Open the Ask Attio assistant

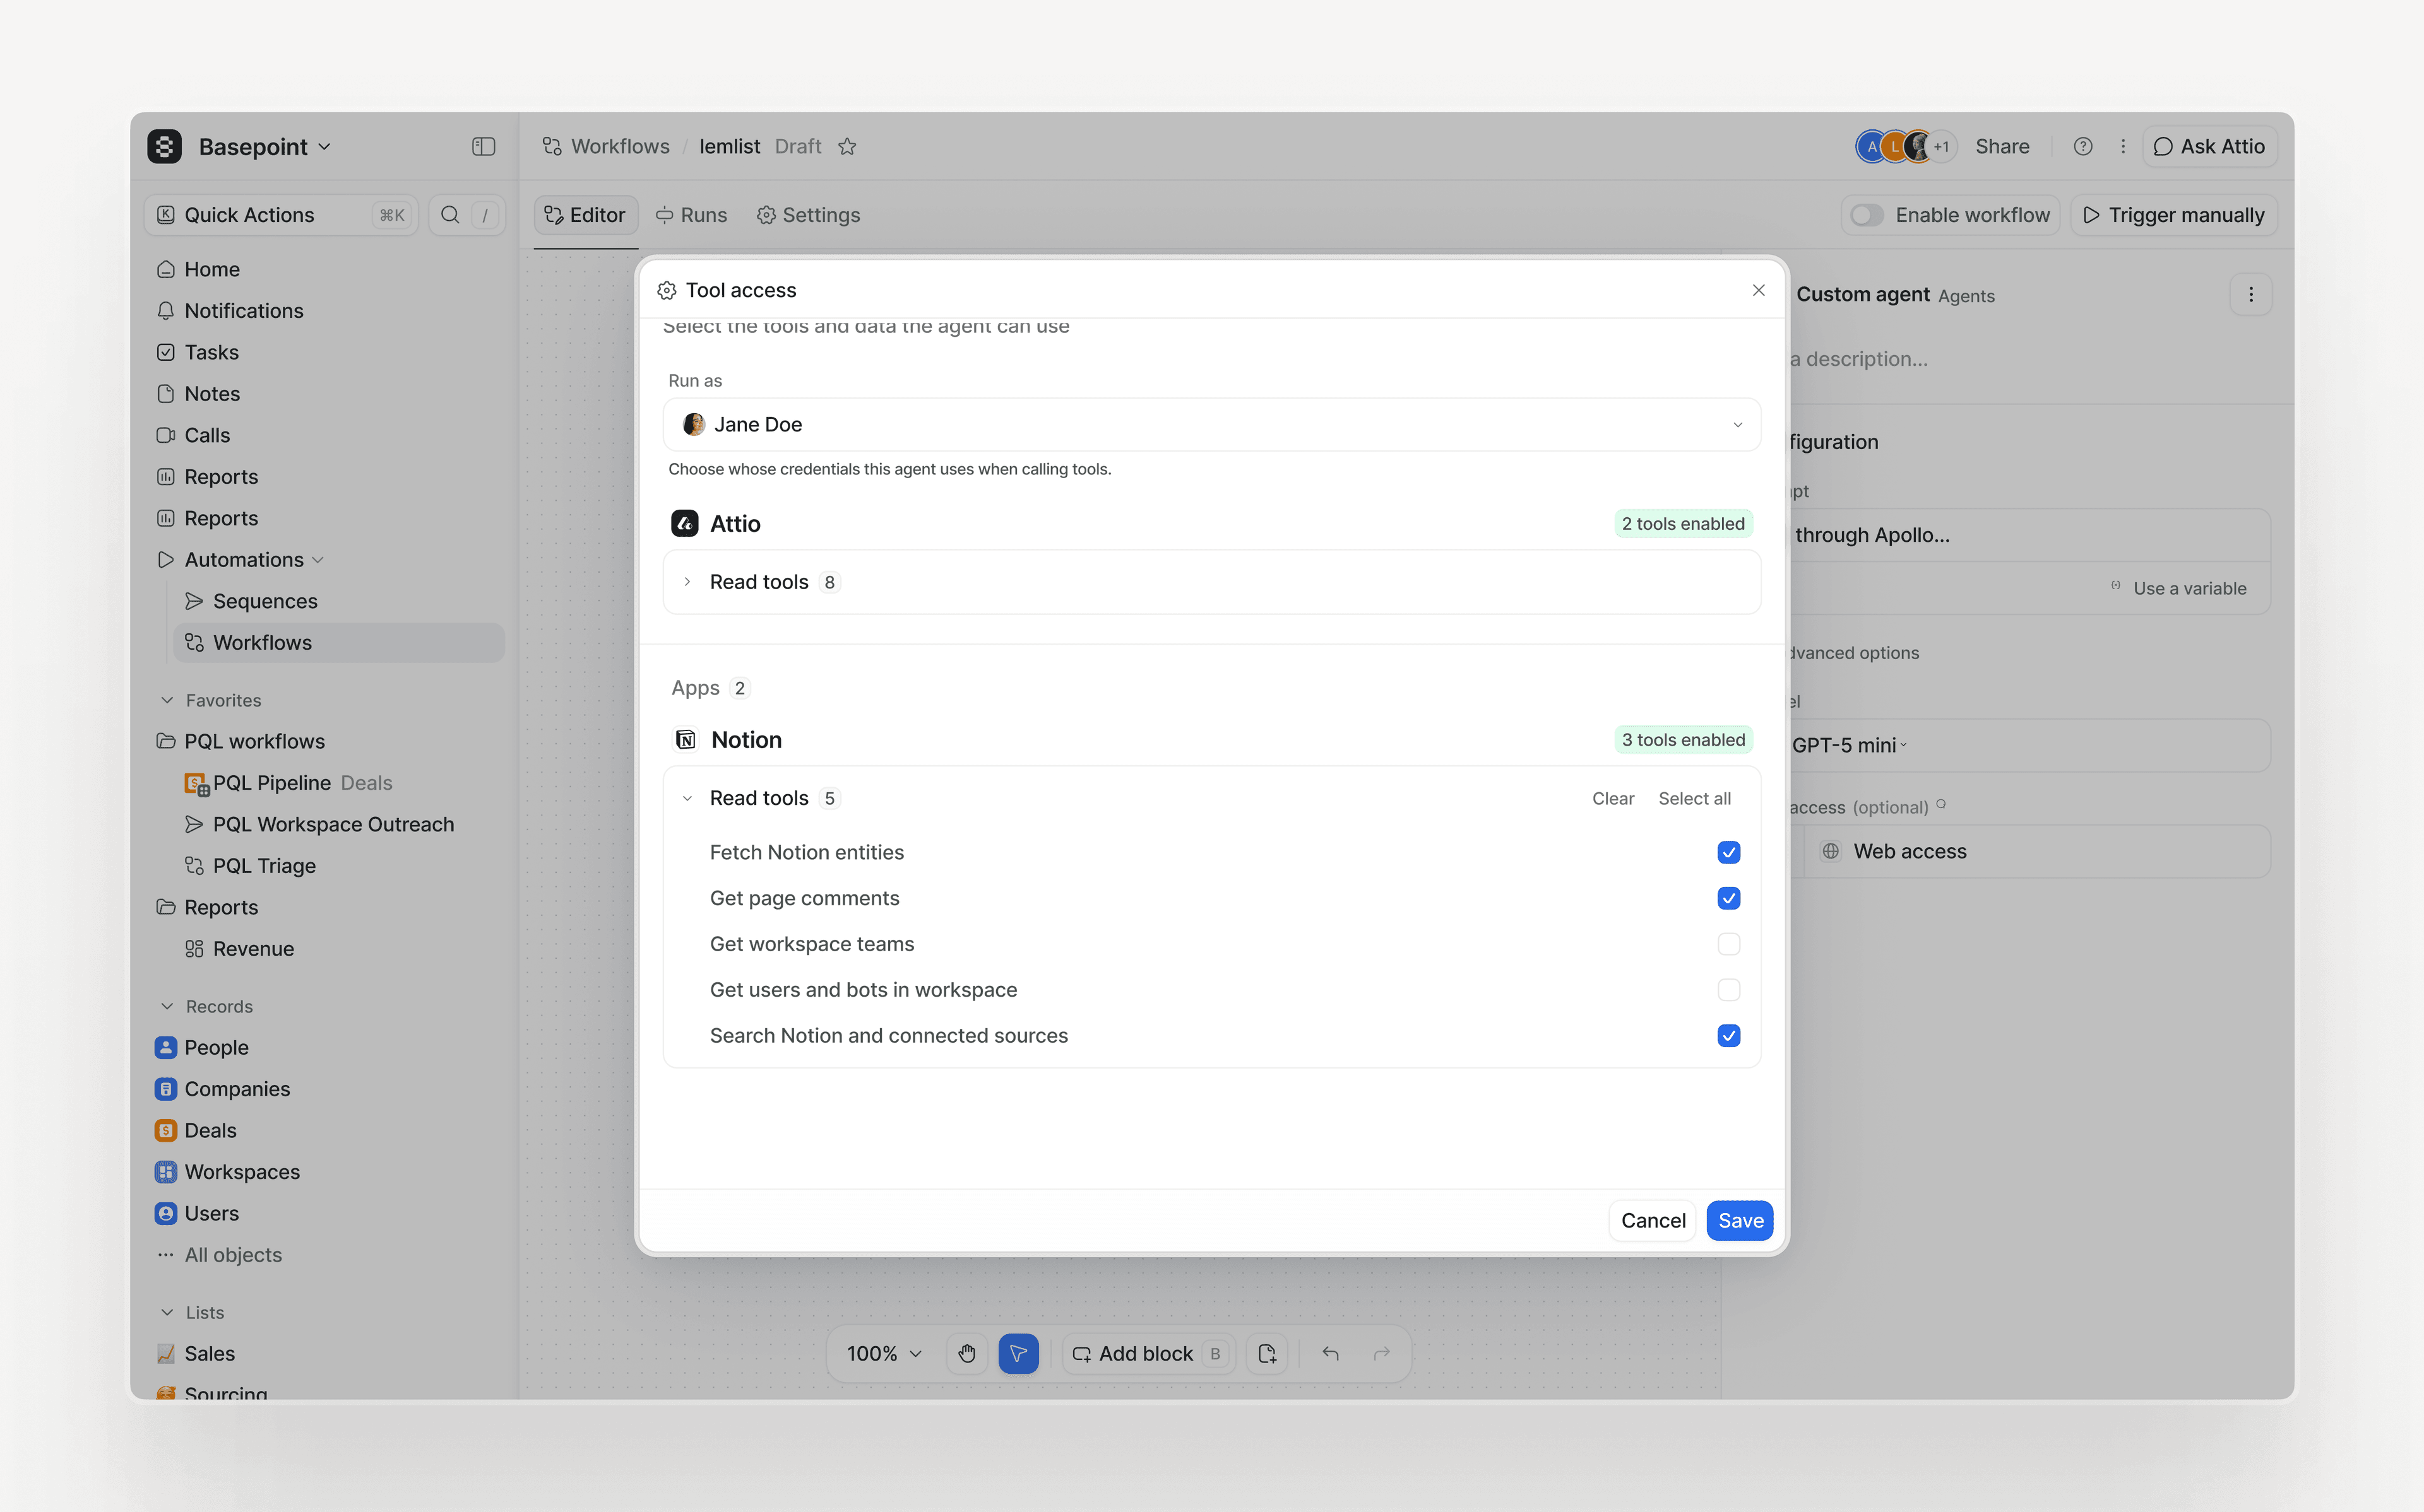click(2209, 146)
